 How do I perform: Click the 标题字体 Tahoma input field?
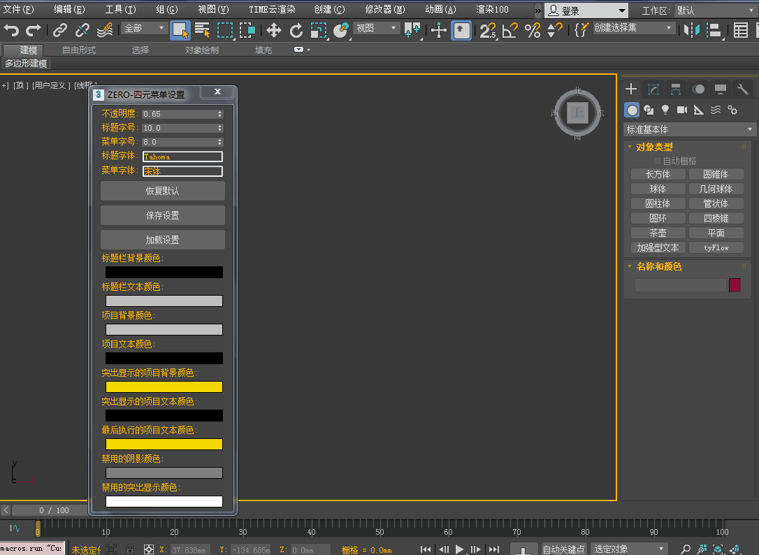click(182, 157)
